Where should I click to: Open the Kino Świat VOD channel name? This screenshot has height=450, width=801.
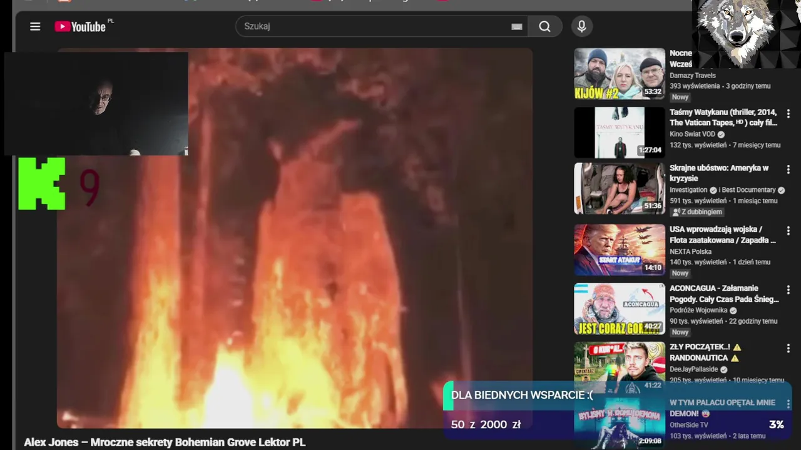click(692, 134)
